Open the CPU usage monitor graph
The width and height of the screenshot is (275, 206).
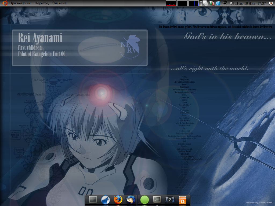pyautogui.click(x=171, y=3)
